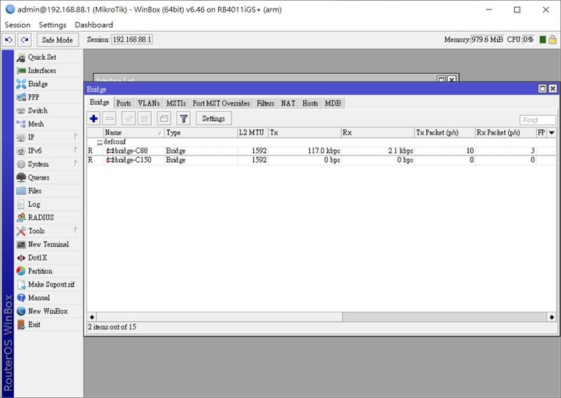
Task: Click the Remove minus button
Action: click(x=110, y=118)
